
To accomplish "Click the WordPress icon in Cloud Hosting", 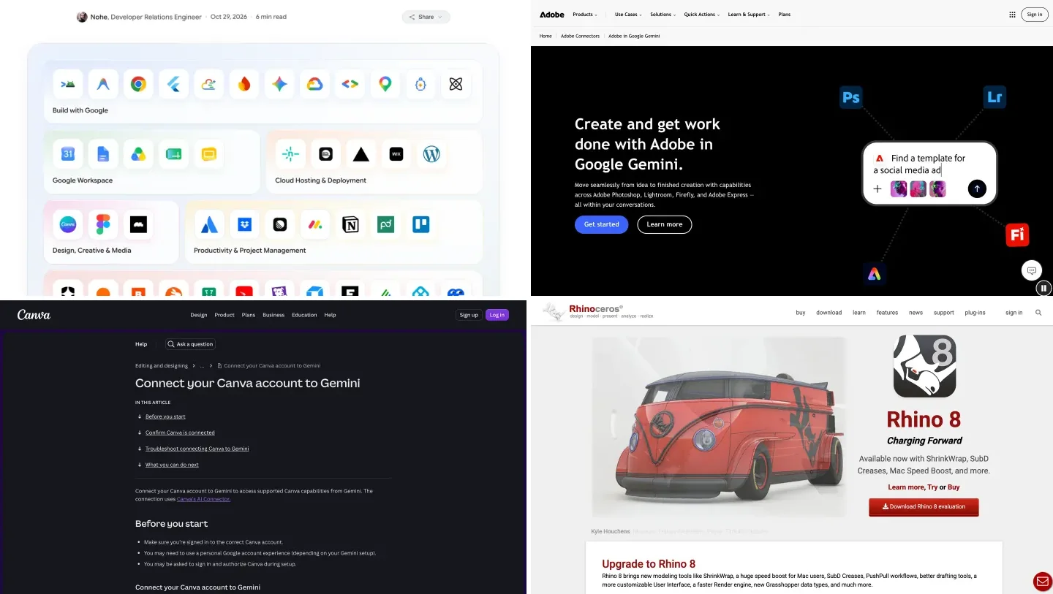I will pyautogui.click(x=431, y=154).
